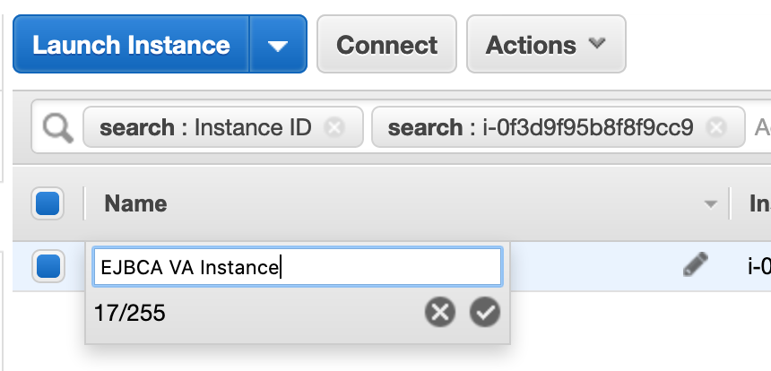Toggle the select-all checkbox in the header
The image size is (771, 371).
point(48,203)
